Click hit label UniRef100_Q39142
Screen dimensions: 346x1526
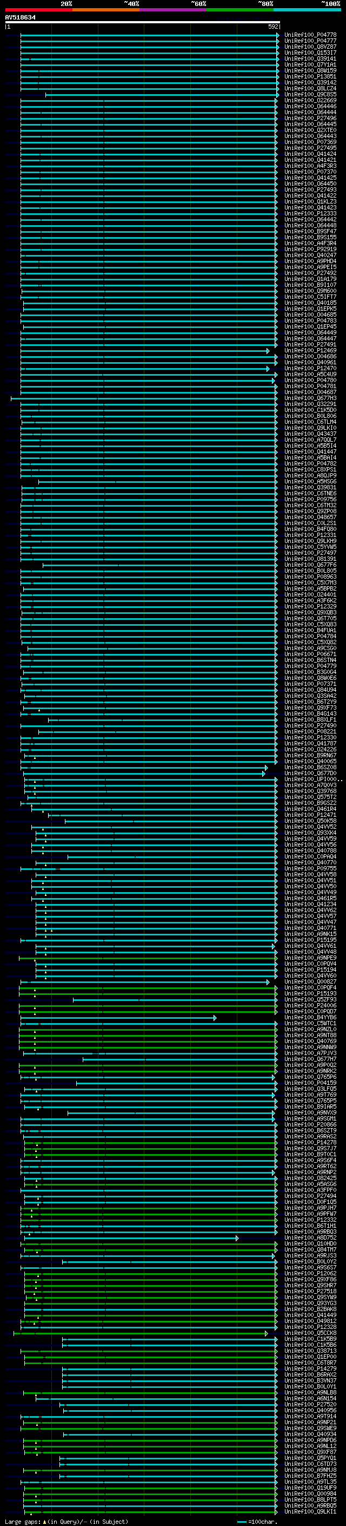310,83
